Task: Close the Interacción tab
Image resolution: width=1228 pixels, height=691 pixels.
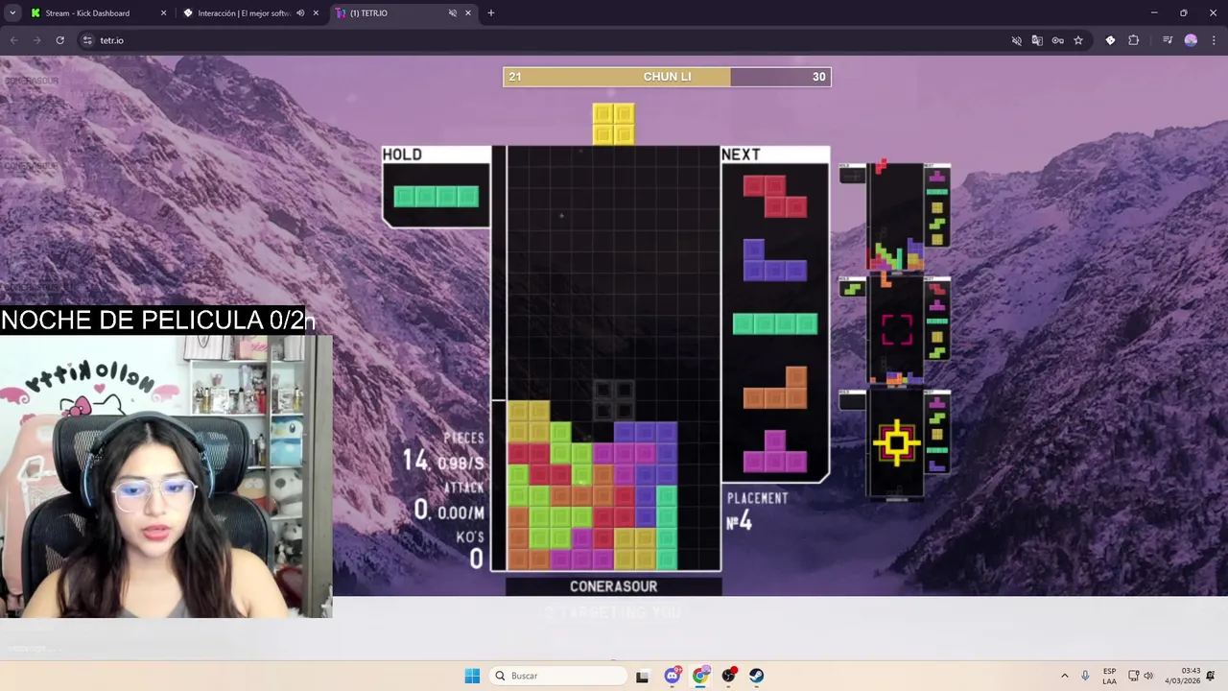Action: coord(316,13)
